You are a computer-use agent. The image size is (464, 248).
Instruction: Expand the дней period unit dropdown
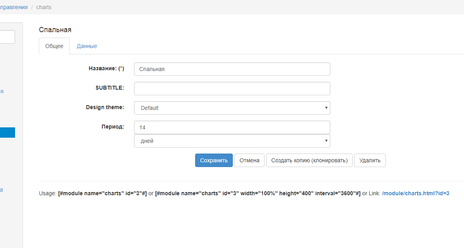(x=232, y=141)
